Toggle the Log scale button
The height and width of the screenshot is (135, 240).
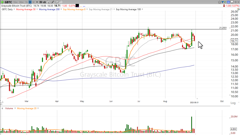tap(233, 103)
